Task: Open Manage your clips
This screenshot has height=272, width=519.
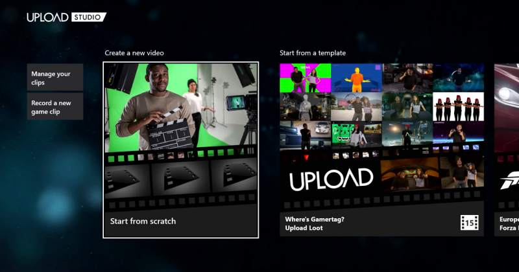Action: click(55, 77)
